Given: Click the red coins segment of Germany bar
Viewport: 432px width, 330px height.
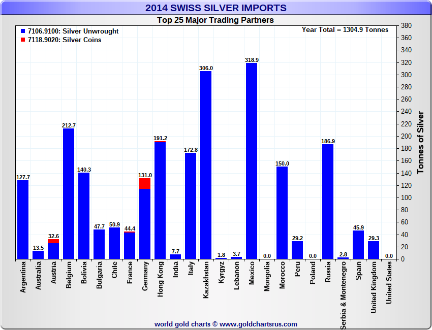Looking at the screenshot, I should pos(145,184).
